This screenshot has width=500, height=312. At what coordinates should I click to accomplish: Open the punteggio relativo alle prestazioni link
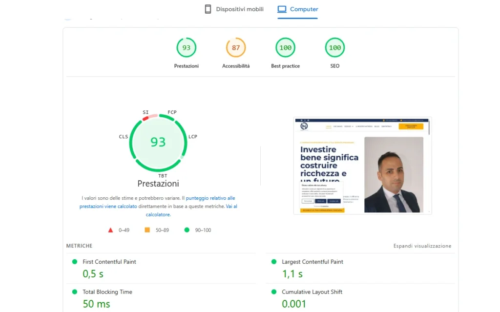tap(210, 198)
